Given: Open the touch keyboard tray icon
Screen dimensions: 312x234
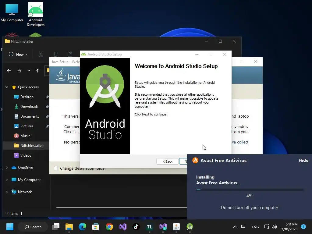Looking at the screenshot, I should coord(244,227).
